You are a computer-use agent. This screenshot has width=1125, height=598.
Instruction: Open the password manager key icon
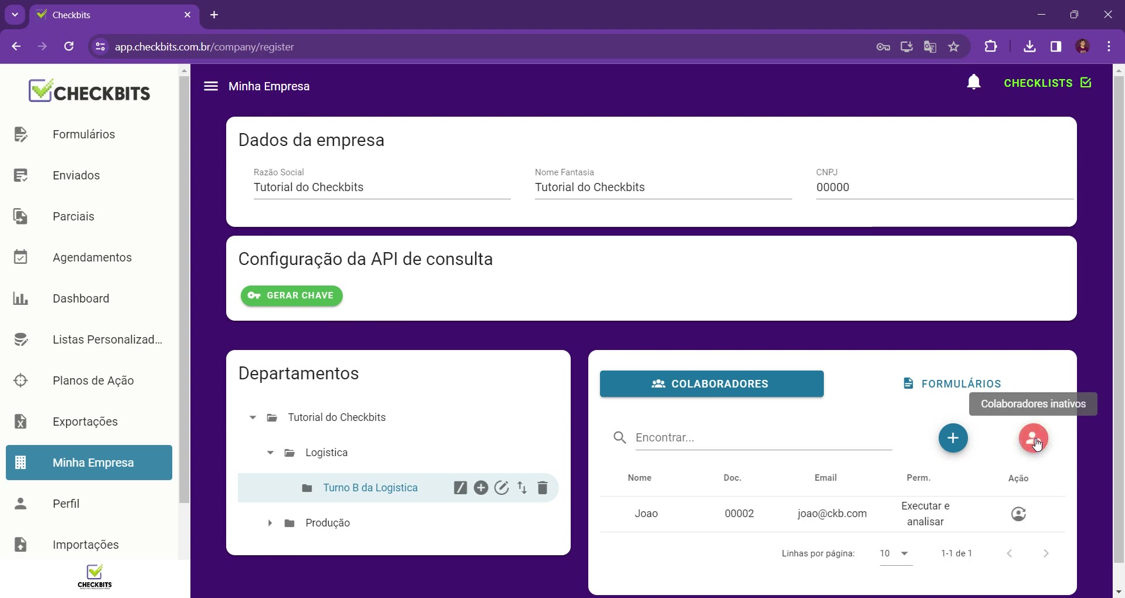point(883,47)
